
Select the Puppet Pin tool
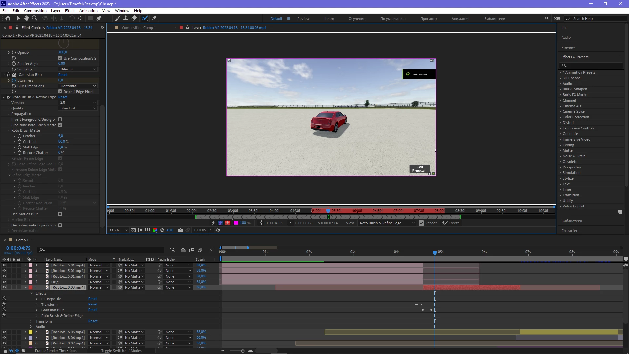click(155, 18)
